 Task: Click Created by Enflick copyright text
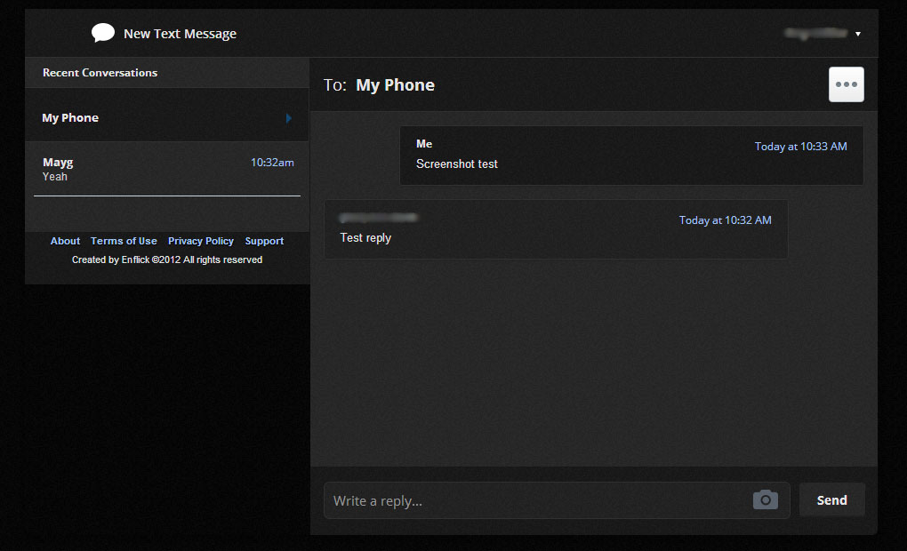pyautogui.click(x=167, y=260)
